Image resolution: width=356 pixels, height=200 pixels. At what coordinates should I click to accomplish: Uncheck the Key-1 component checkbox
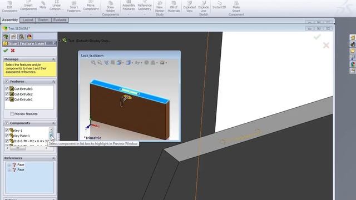coord(7,131)
